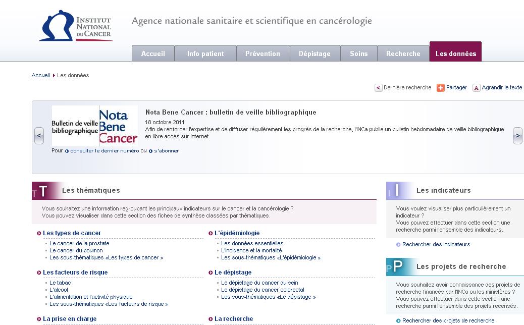Viewport: 524px width, 325px height.
Task: Click bullet icon beside L'épidémiologie heading
Action: (x=211, y=233)
